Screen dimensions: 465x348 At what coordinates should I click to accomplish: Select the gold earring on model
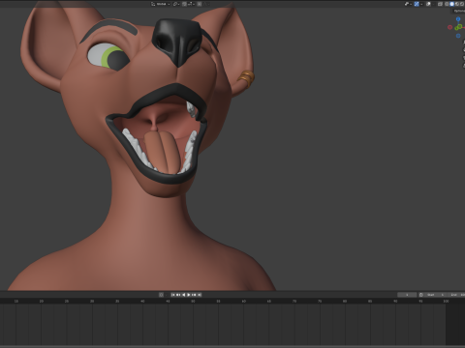coord(247,78)
